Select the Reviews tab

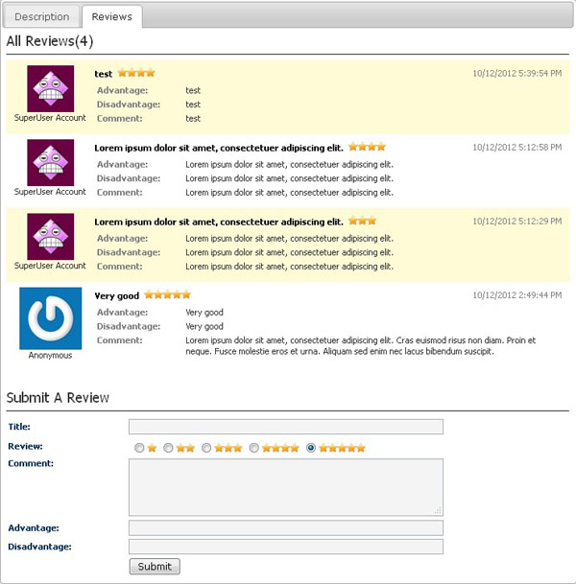112,16
